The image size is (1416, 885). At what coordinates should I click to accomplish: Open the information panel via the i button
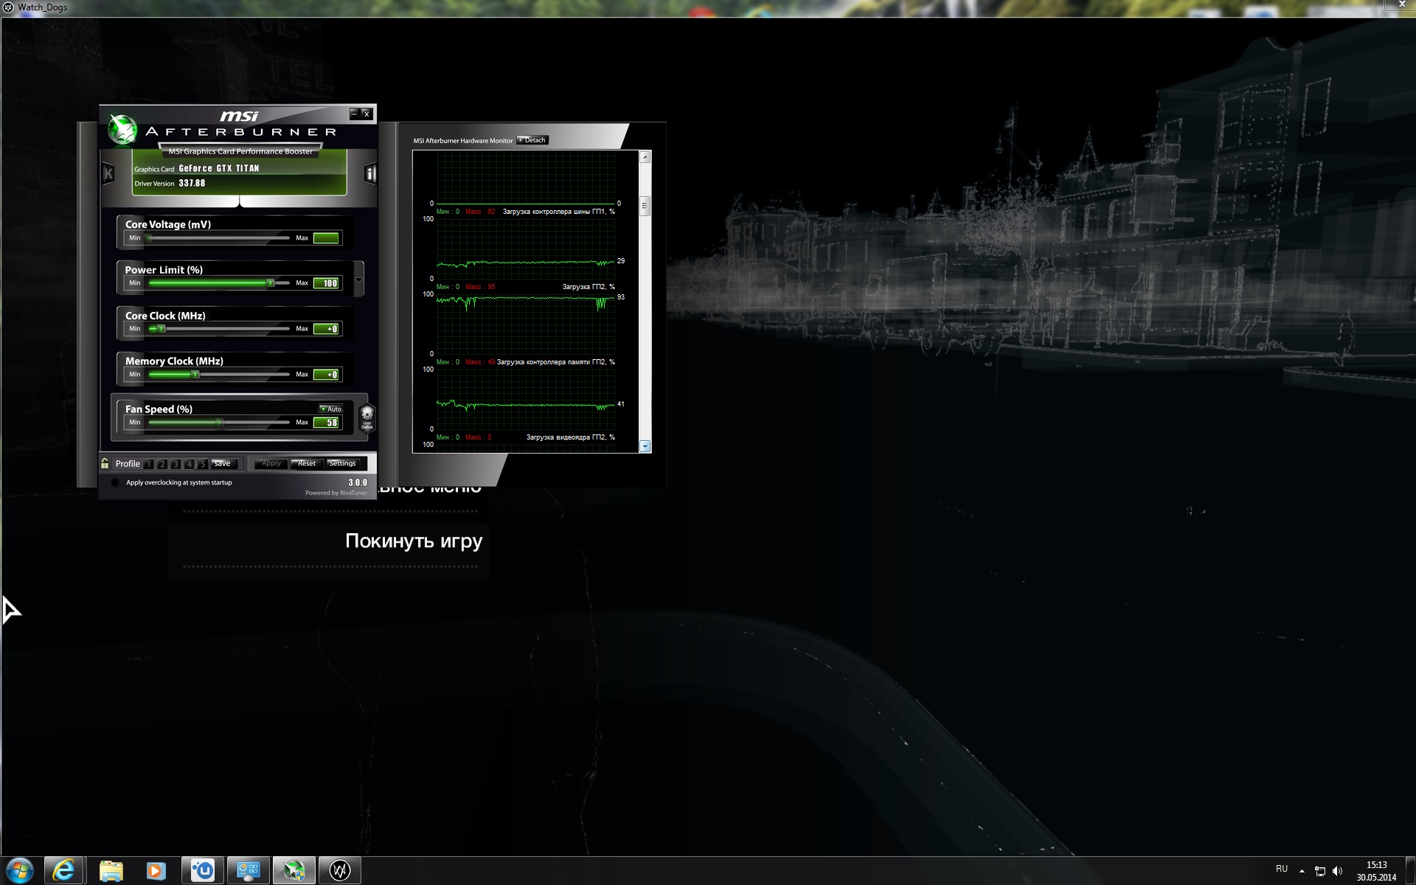pos(370,174)
